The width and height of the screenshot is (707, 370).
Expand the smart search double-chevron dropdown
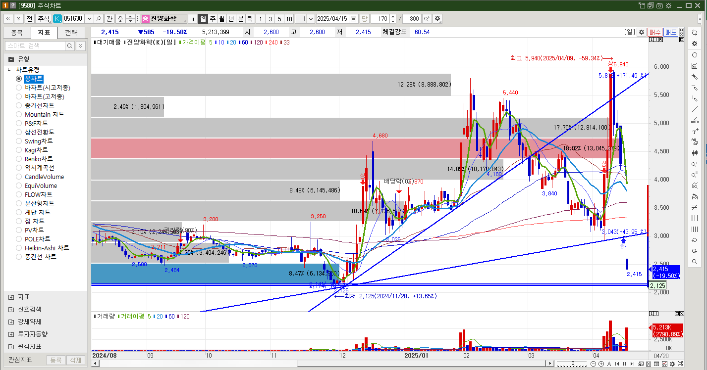pos(81,46)
